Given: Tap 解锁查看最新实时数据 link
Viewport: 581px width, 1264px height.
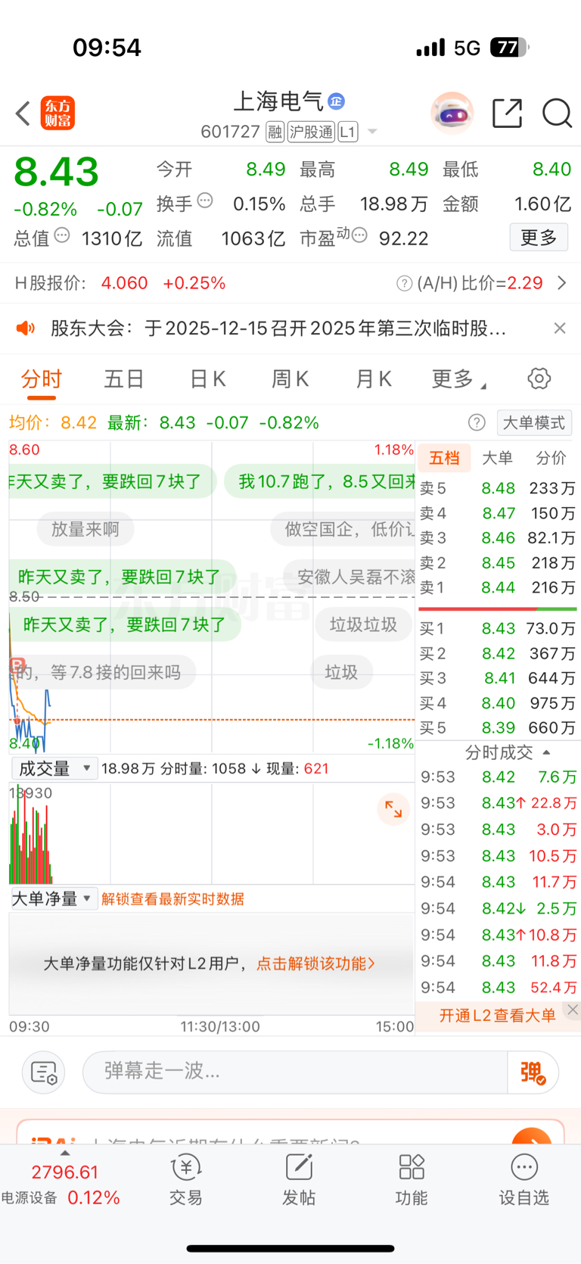Looking at the screenshot, I should click(x=172, y=898).
